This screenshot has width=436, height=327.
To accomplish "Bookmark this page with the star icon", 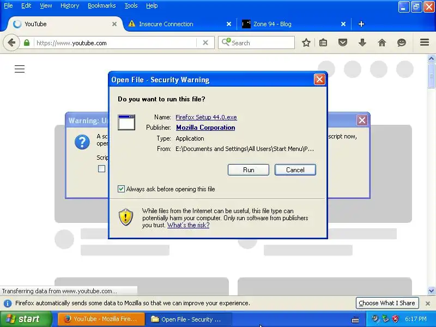I will coord(306,43).
